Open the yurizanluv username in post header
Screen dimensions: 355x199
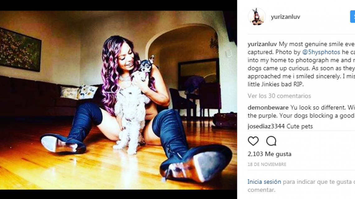coord(286,17)
